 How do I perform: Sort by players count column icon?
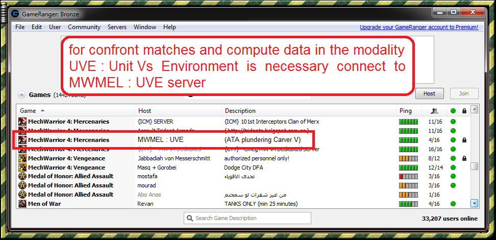point(435,111)
